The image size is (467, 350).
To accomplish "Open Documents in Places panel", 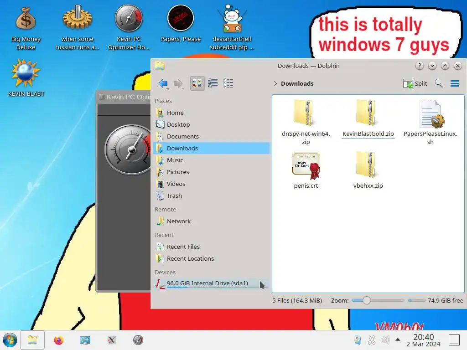I will pyautogui.click(x=212, y=136).
